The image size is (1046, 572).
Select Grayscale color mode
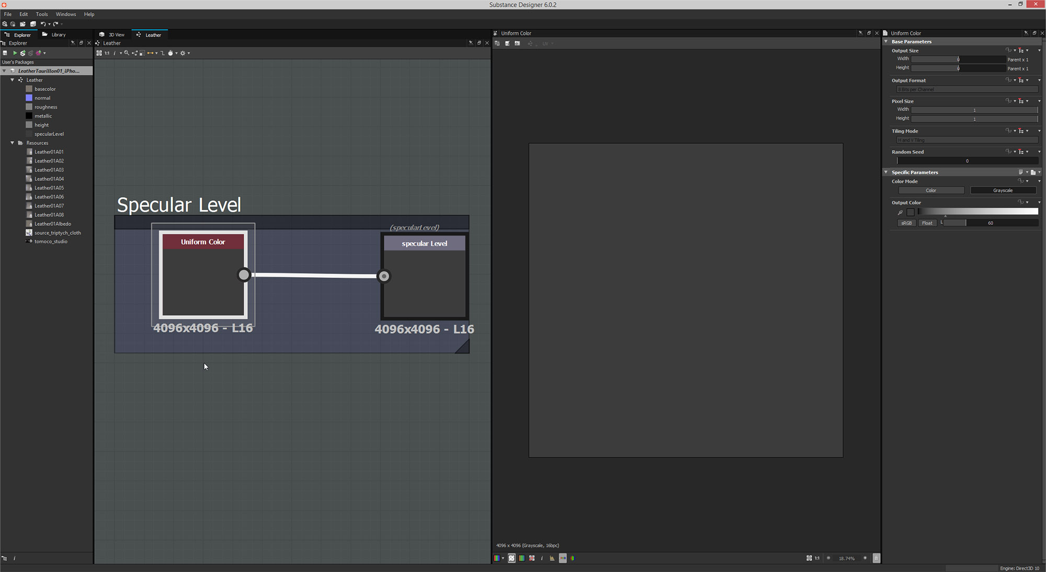click(x=1003, y=190)
